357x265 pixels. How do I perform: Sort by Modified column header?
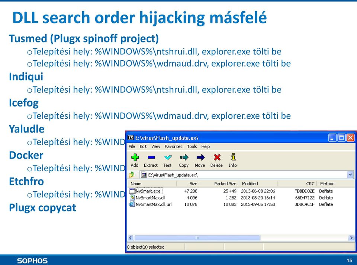(x=258, y=183)
